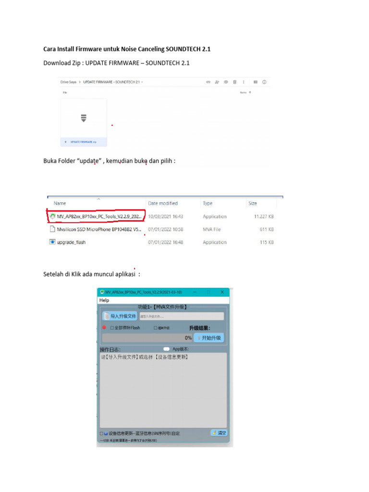
Task: Open the three-dot more options in Drive
Action: [x=244, y=82]
